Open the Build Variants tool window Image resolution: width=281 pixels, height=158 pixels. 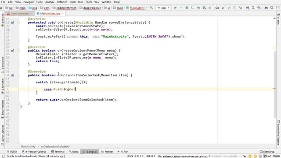click(x=3, y=109)
